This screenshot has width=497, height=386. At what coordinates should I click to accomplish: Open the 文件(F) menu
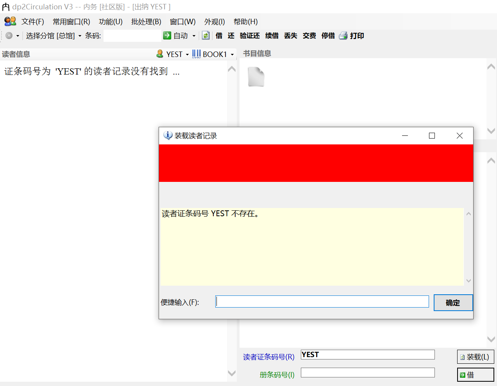click(x=33, y=21)
